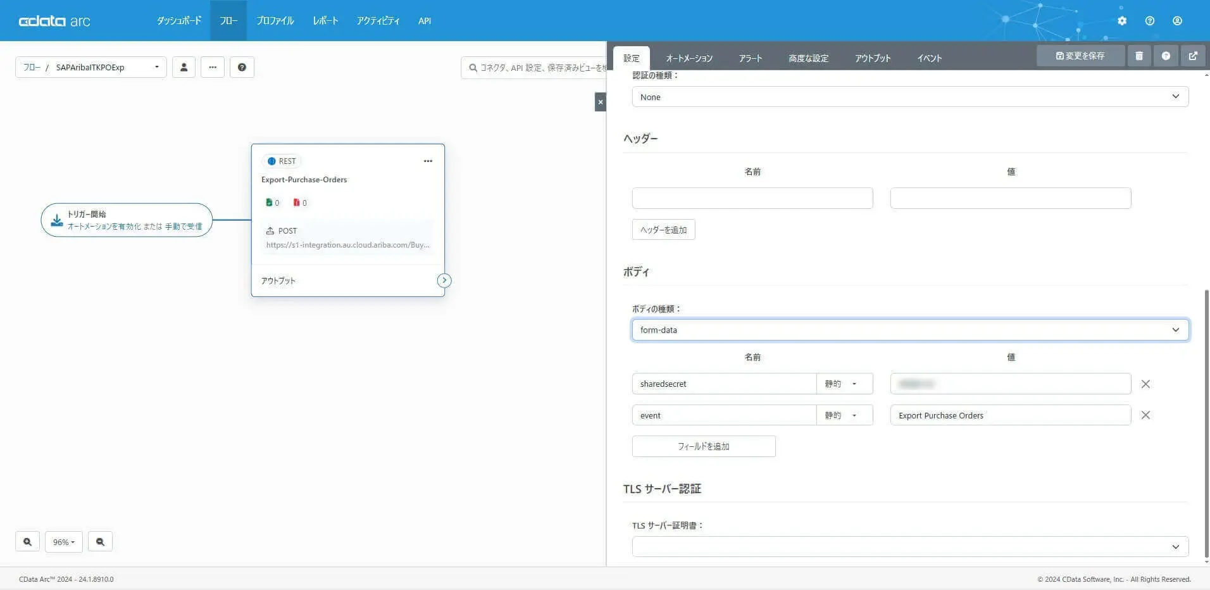Screen dimensions: 1210x590
Task: Click the REST badge on the connector card
Action: pyautogui.click(x=282, y=161)
